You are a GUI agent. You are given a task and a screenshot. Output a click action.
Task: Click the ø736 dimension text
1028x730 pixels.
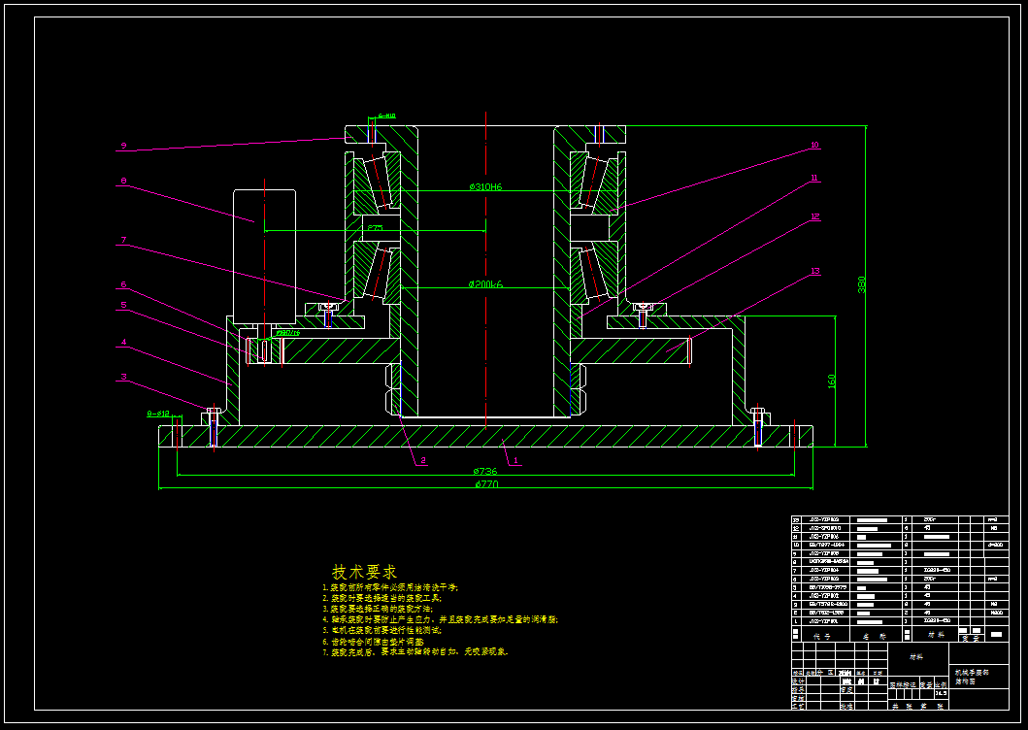(485, 471)
